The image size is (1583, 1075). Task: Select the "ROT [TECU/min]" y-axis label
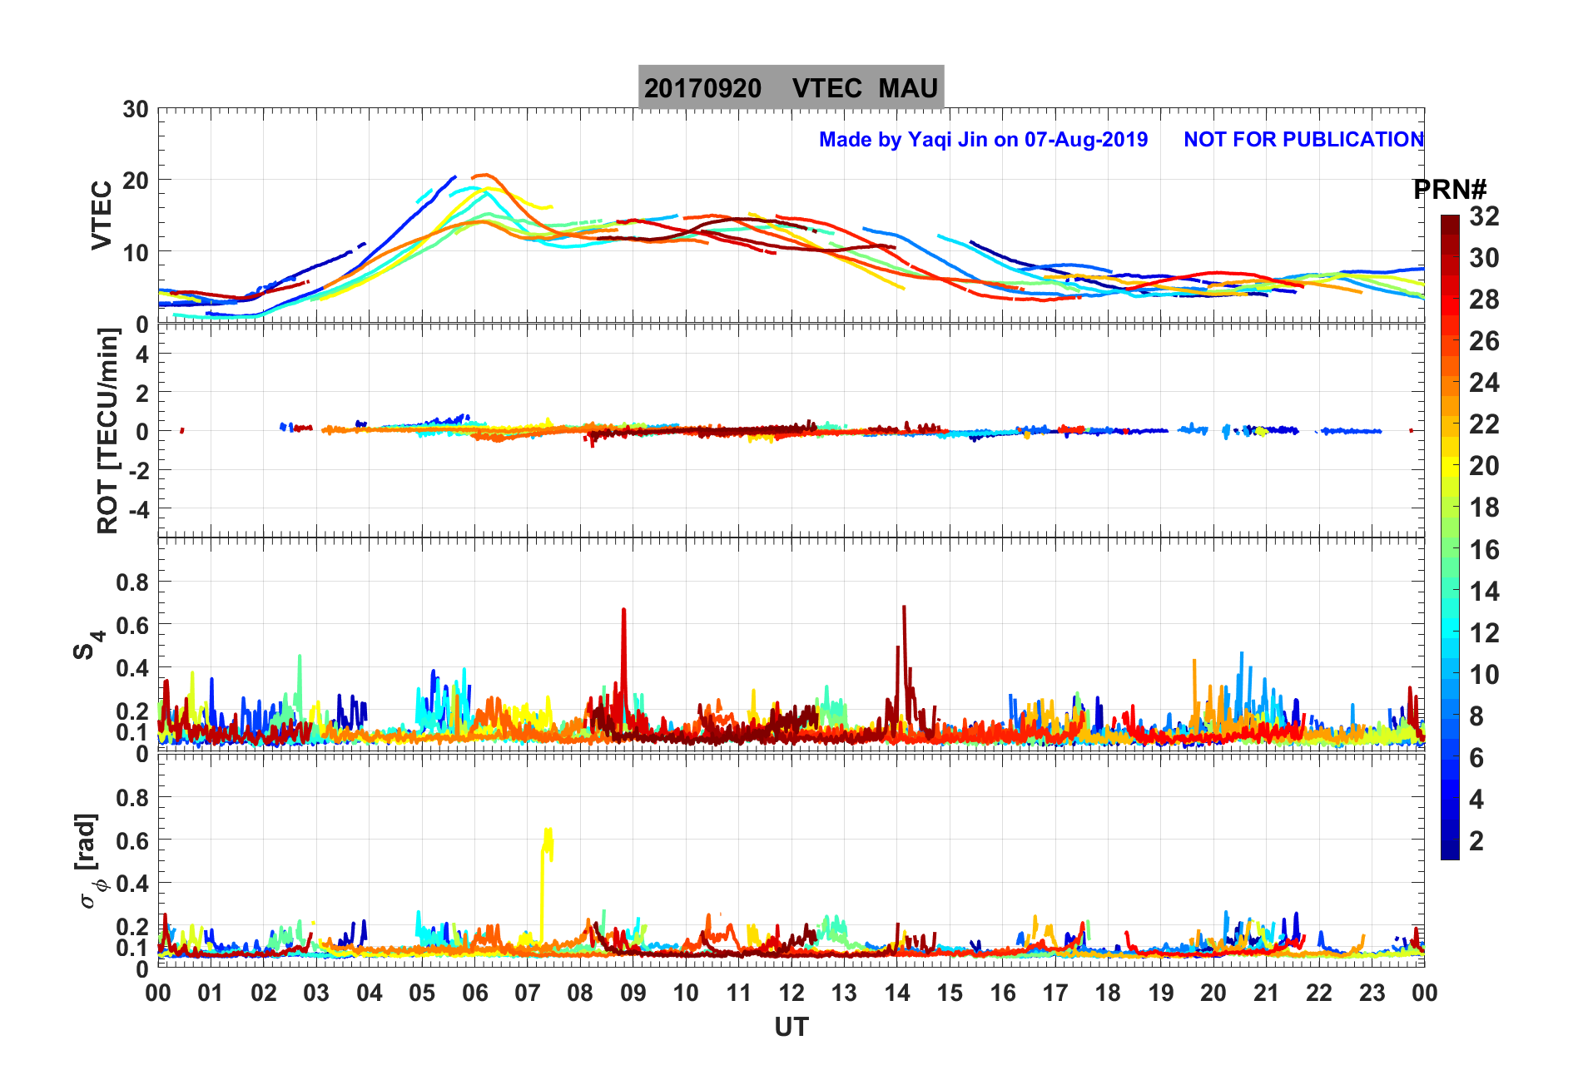point(108,430)
